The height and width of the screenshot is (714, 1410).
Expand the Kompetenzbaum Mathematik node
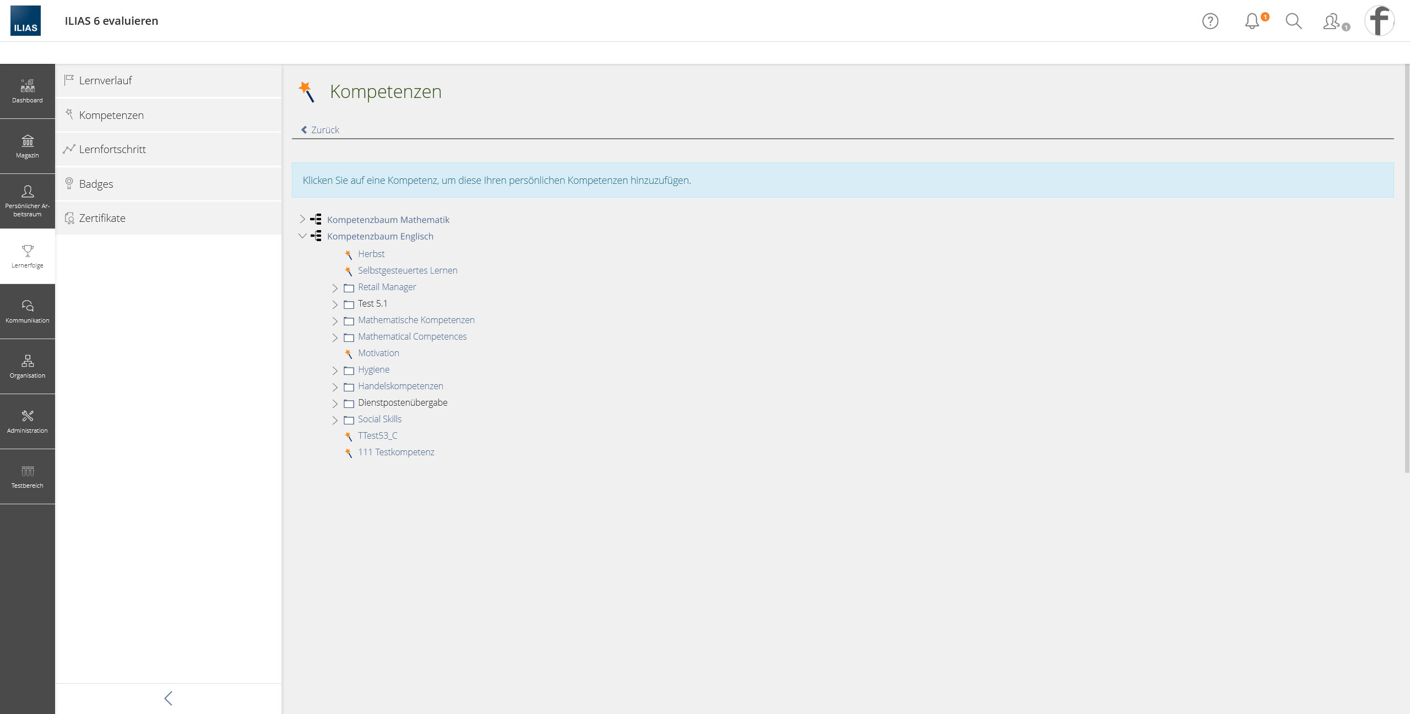pos(302,219)
